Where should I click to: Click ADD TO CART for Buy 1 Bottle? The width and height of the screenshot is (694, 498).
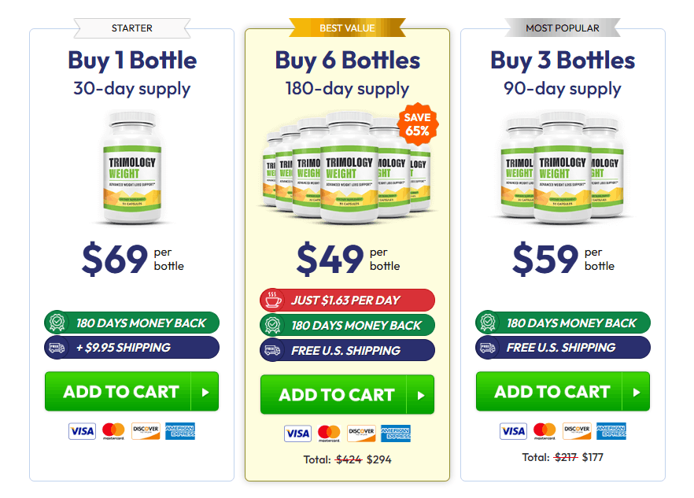coord(131,391)
